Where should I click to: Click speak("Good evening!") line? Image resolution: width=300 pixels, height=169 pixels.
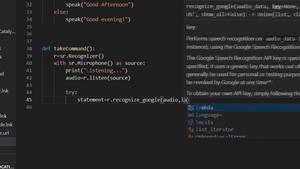[98, 19]
